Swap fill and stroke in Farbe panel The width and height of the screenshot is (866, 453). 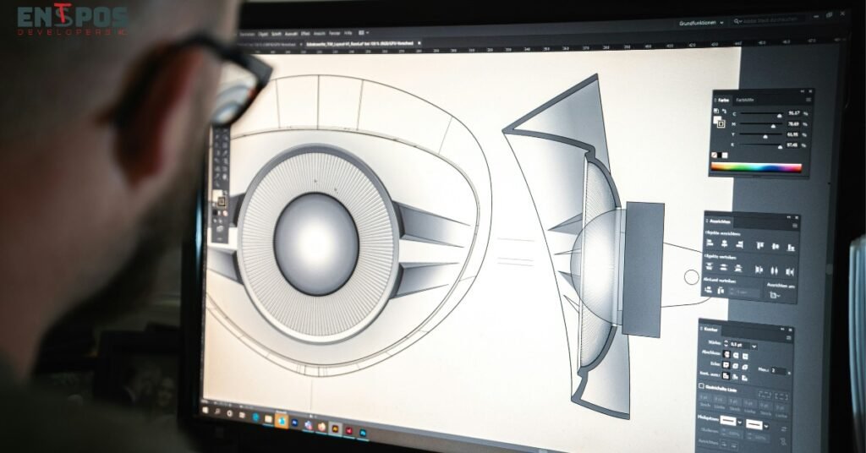click(x=723, y=111)
